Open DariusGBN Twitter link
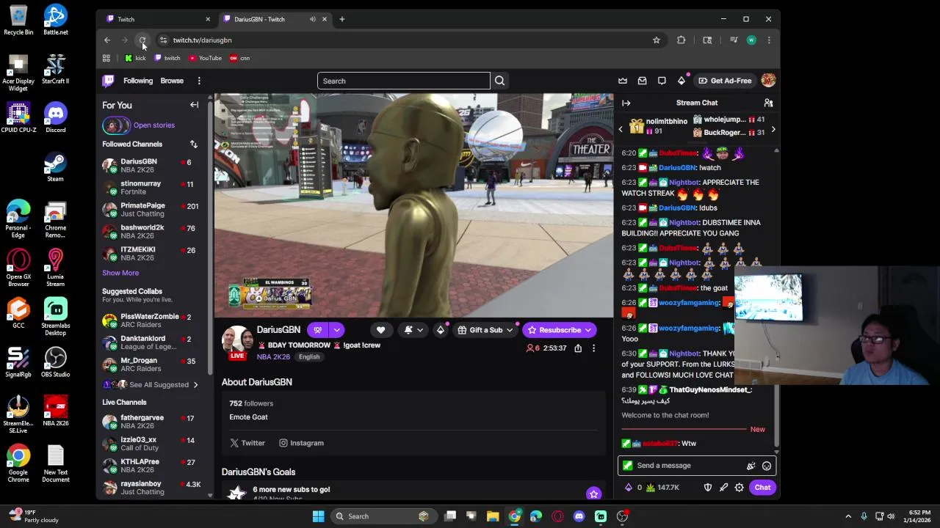Screen dimensions: 940x528 247,443
